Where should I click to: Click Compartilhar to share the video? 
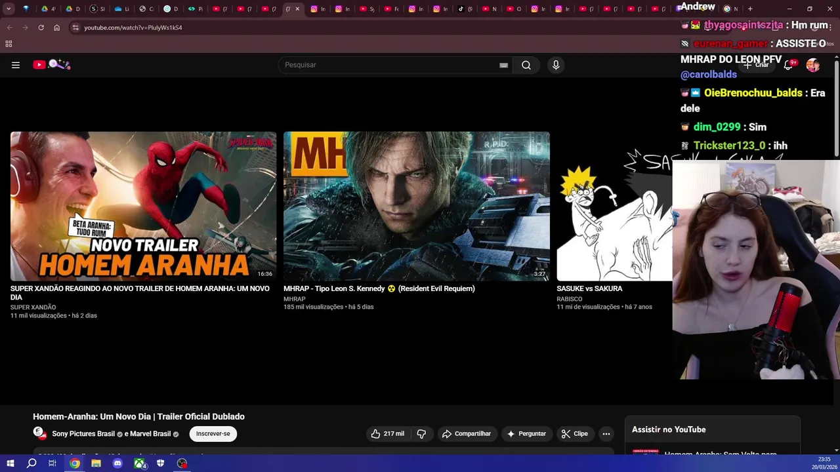point(467,434)
